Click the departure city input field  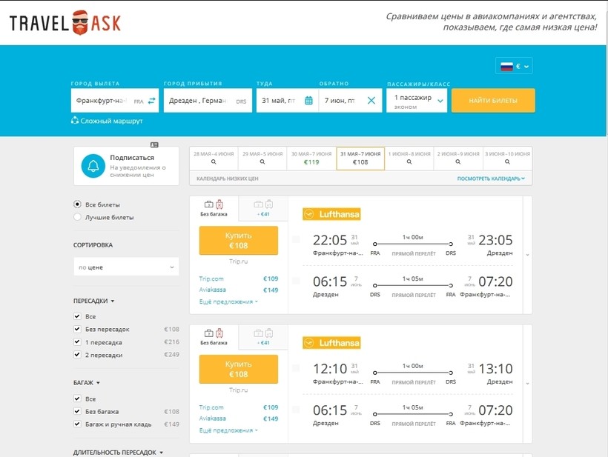pos(102,101)
